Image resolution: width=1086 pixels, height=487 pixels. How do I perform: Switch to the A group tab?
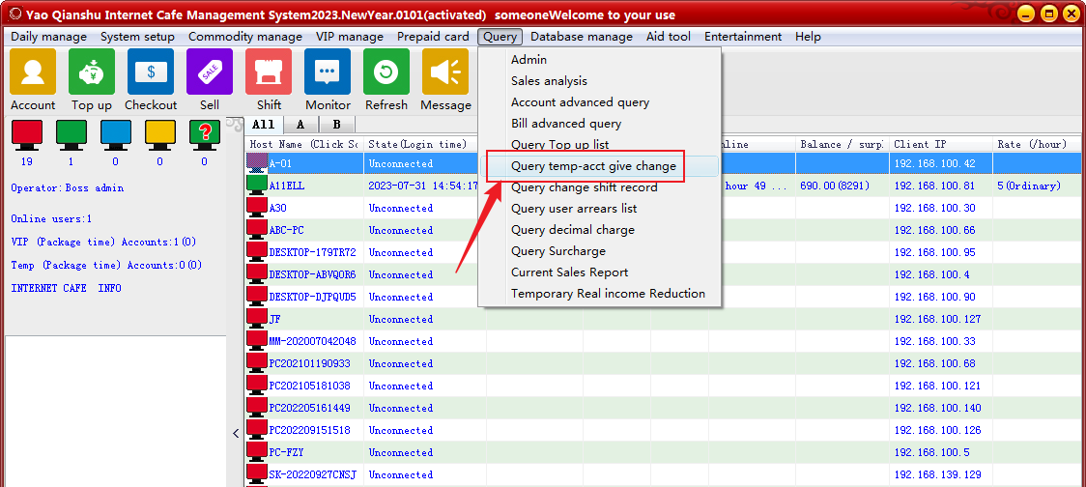pyautogui.click(x=300, y=125)
